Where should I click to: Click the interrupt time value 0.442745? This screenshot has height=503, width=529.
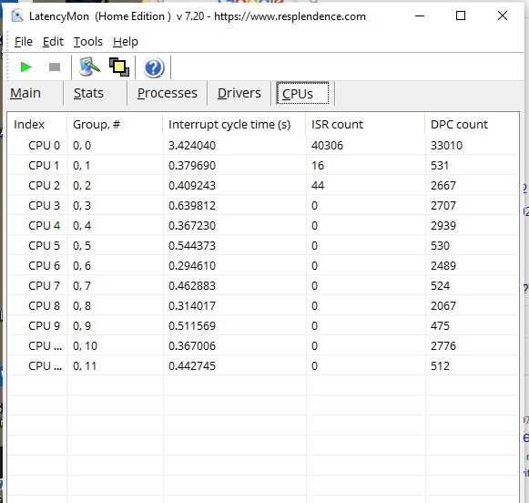point(192,366)
